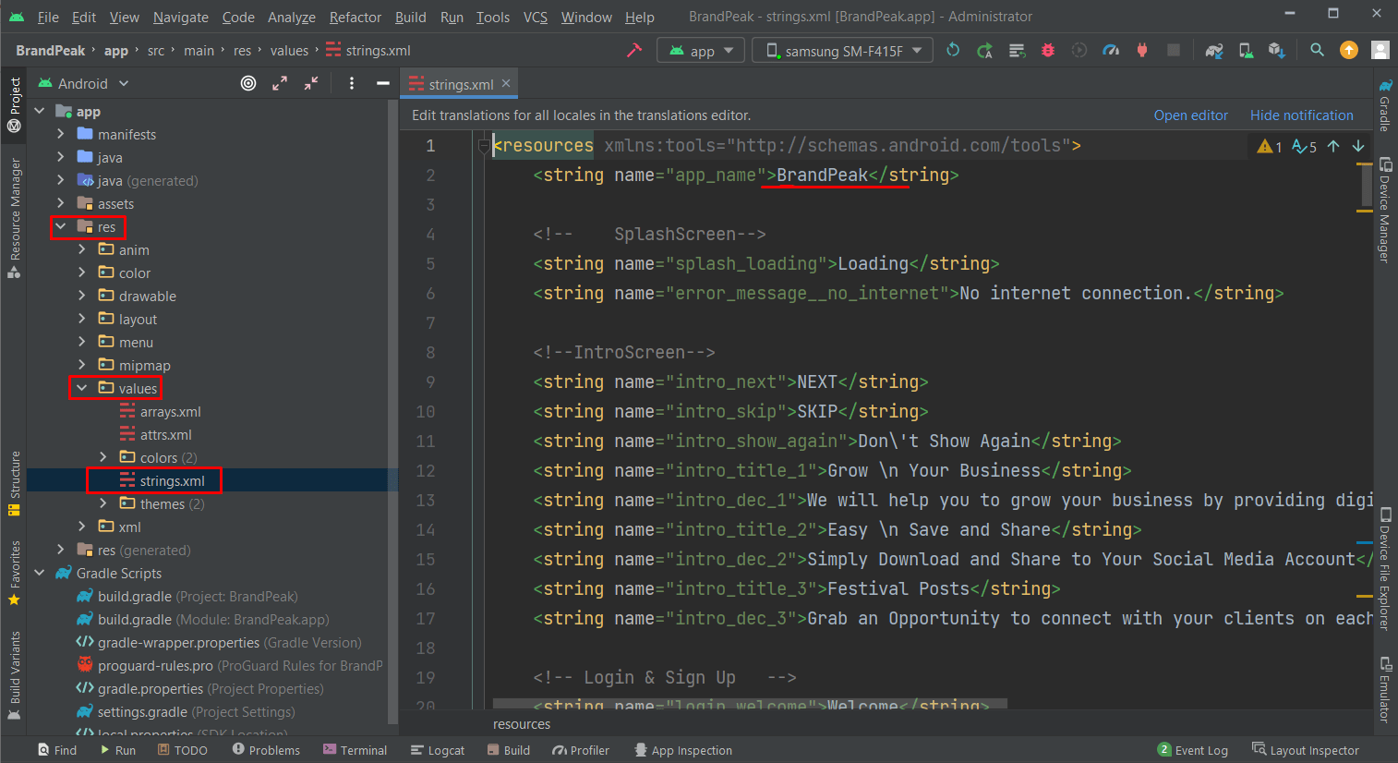Viewport: 1398px width, 763px height.
Task: Click the Open editor link
Action: (1190, 115)
